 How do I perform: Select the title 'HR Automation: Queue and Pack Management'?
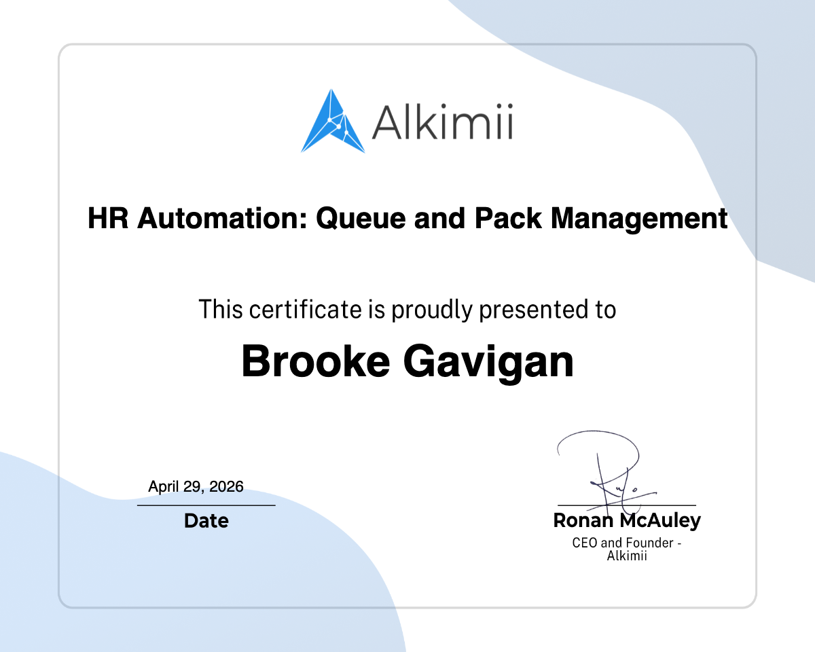pyautogui.click(x=407, y=219)
